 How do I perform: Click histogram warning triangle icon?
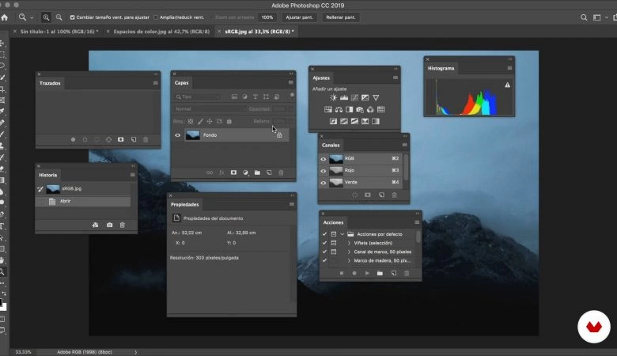click(x=507, y=85)
